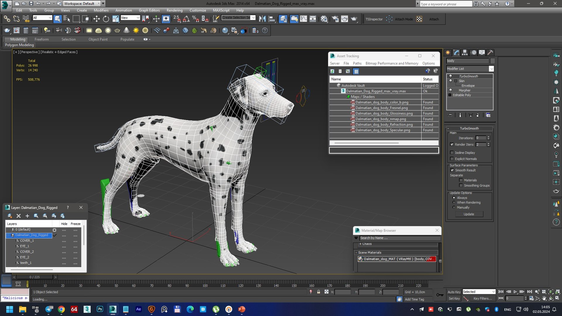Select When Rendering update option

point(454,202)
